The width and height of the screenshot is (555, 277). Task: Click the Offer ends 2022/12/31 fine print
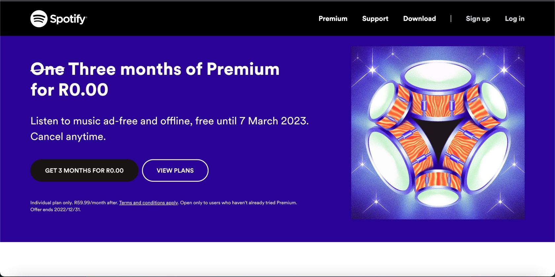(55, 210)
